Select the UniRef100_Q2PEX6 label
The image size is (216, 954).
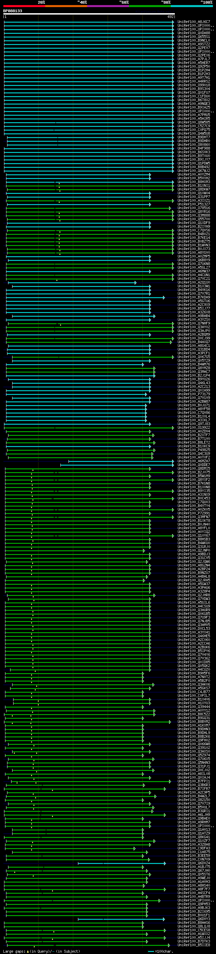pos(194,55)
